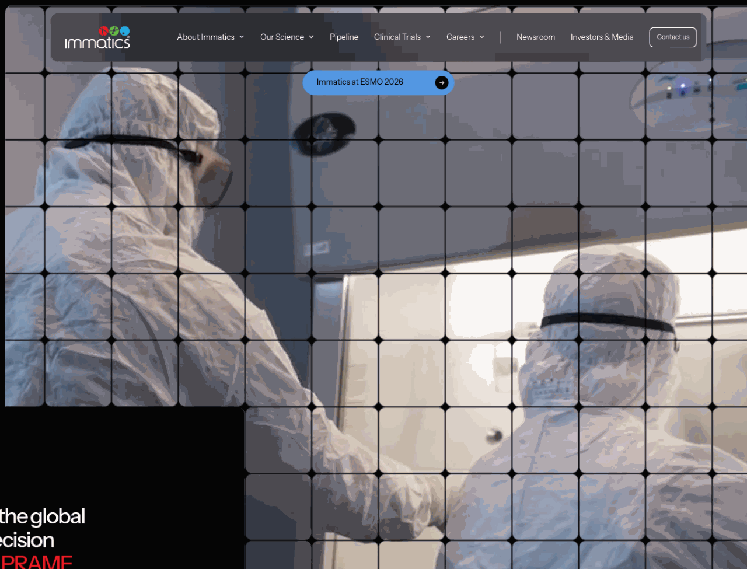Open the Immatics at ESMO 2026 banner
The height and width of the screenshot is (569, 747).
point(378,82)
